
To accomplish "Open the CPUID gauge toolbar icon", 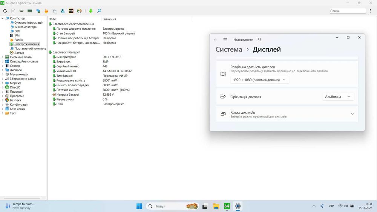I will click(x=79, y=11).
